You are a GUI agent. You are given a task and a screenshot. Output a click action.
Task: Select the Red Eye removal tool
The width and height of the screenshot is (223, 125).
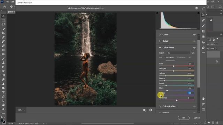pos(203,42)
